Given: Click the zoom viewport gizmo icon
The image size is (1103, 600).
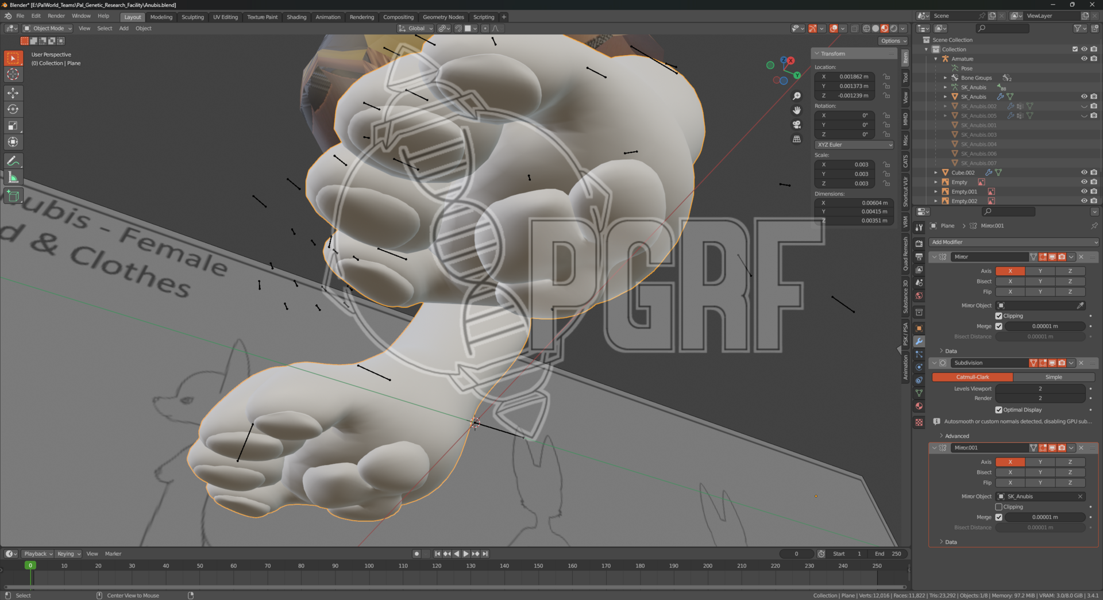Looking at the screenshot, I should click(x=797, y=96).
